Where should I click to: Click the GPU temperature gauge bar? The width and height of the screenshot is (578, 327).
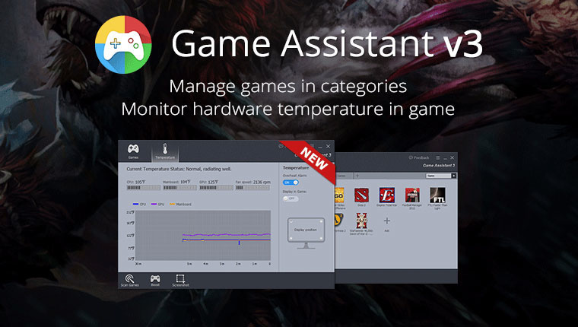216,188
